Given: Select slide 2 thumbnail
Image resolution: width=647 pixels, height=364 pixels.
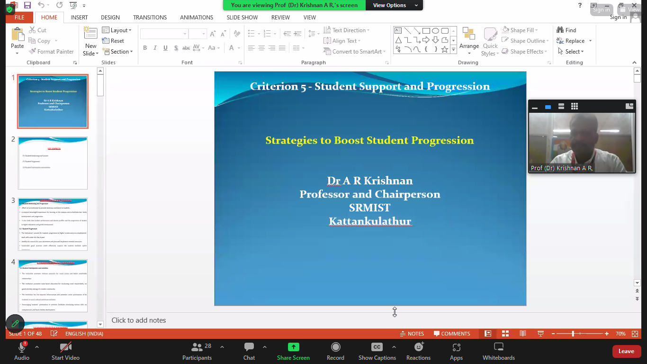Looking at the screenshot, I should click(53, 163).
